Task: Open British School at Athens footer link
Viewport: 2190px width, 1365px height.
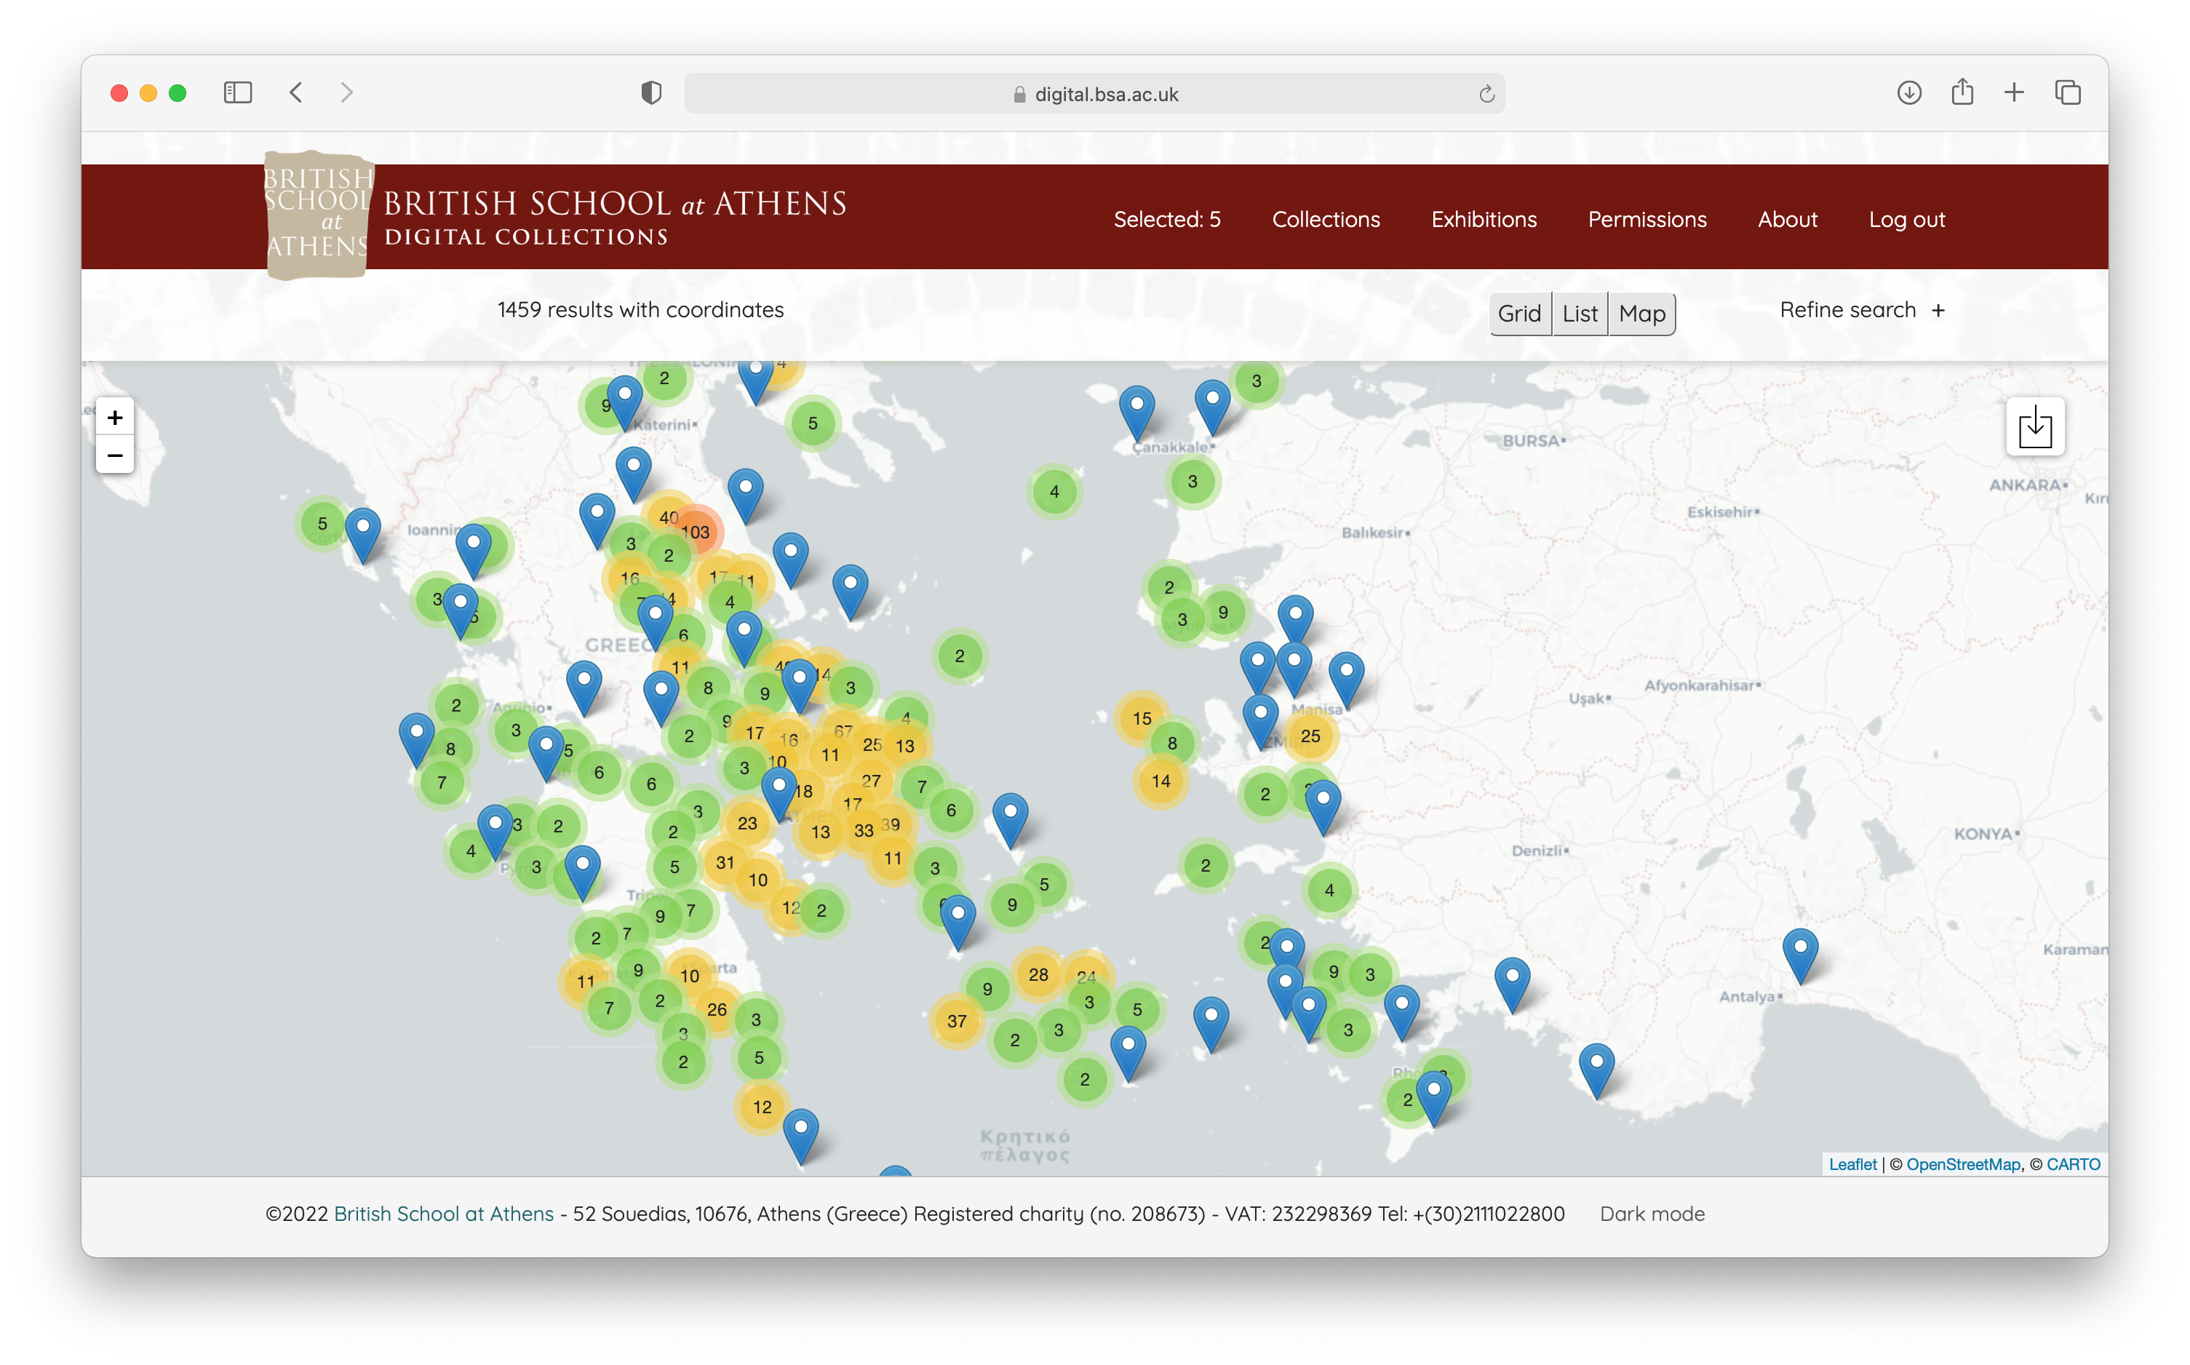Action: (x=443, y=1214)
